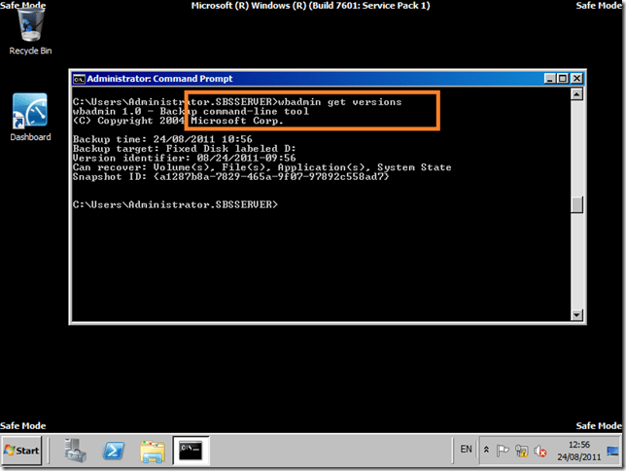Select the Command Prompt taskbar button
626x471 pixels.
(x=190, y=451)
